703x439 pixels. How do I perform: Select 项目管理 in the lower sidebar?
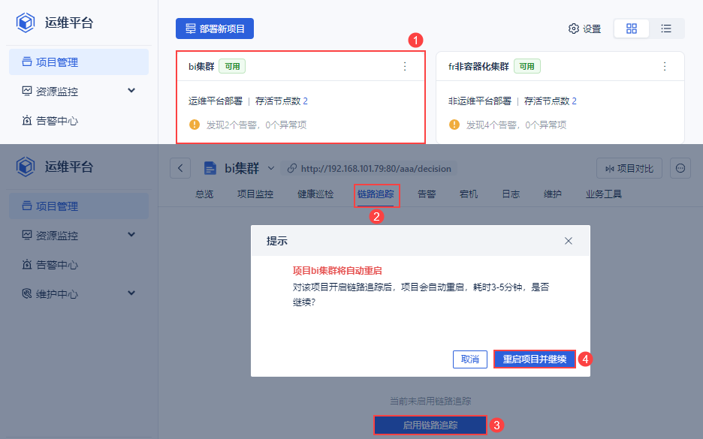pyautogui.click(x=79, y=206)
